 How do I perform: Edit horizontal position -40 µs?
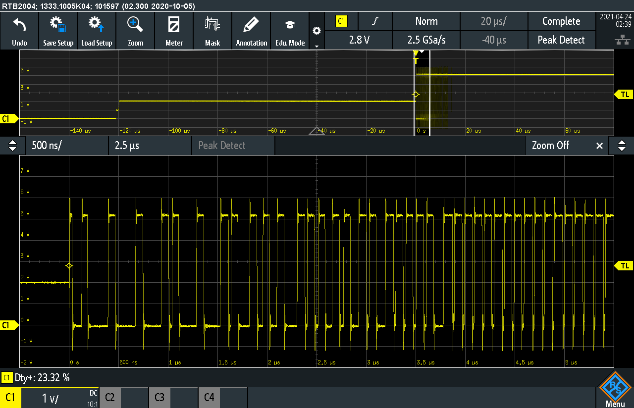[494, 40]
